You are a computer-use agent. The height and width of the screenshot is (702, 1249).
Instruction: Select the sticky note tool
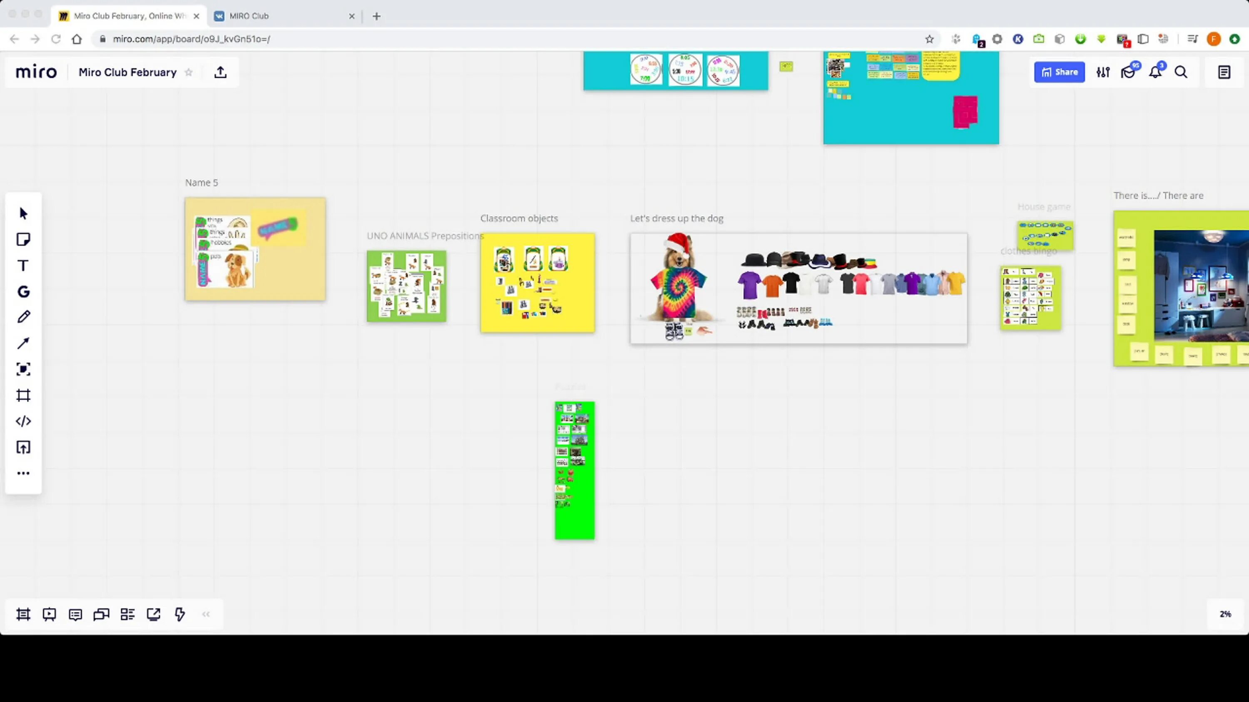point(23,239)
